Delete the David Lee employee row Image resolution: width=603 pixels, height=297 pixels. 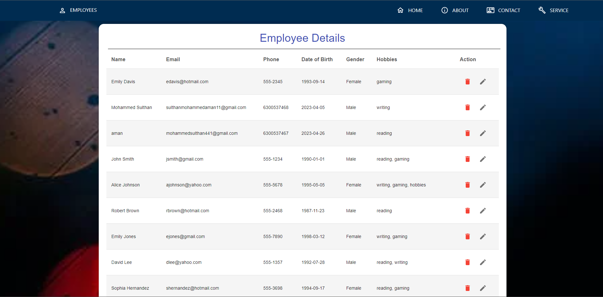[x=467, y=262]
